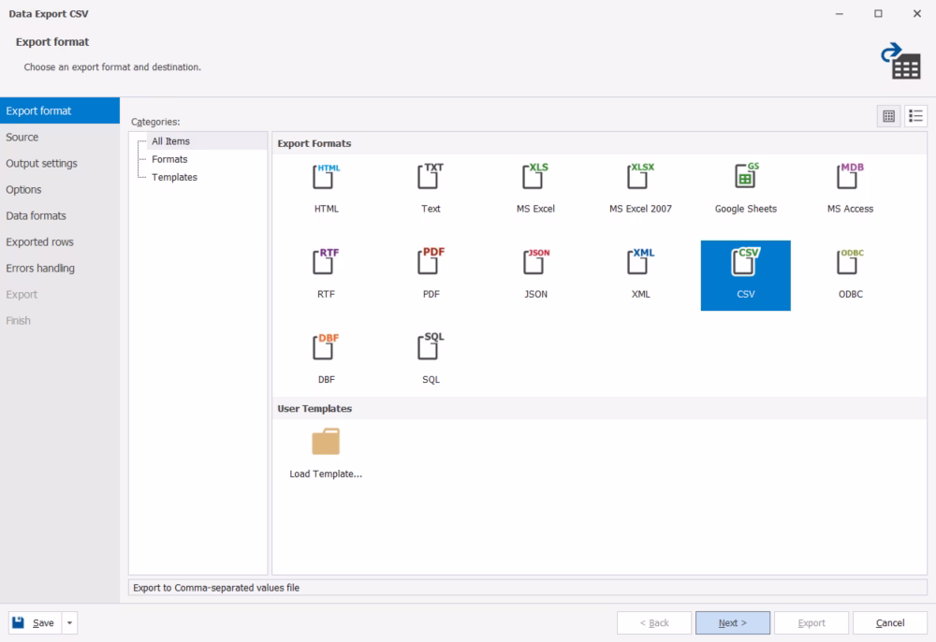Select the MS Excel 2007 XLSX format
The image size is (936, 642).
pyautogui.click(x=640, y=177)
